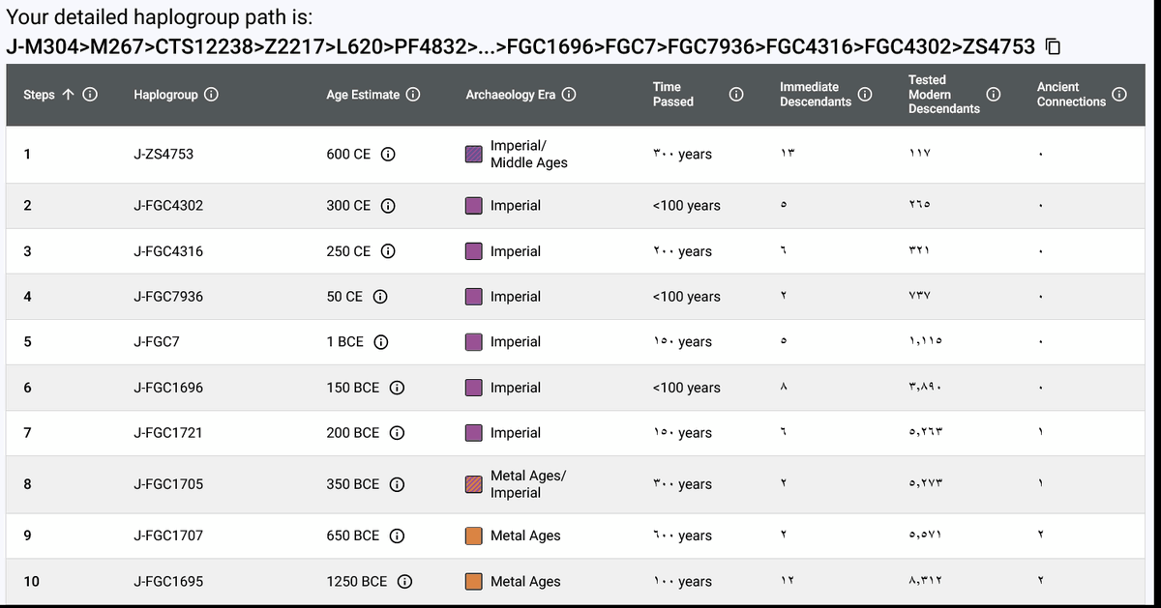Select the J-FGC7936 haplogroup cell
The height and width of the screenshot is (608, 1161).
168,297
